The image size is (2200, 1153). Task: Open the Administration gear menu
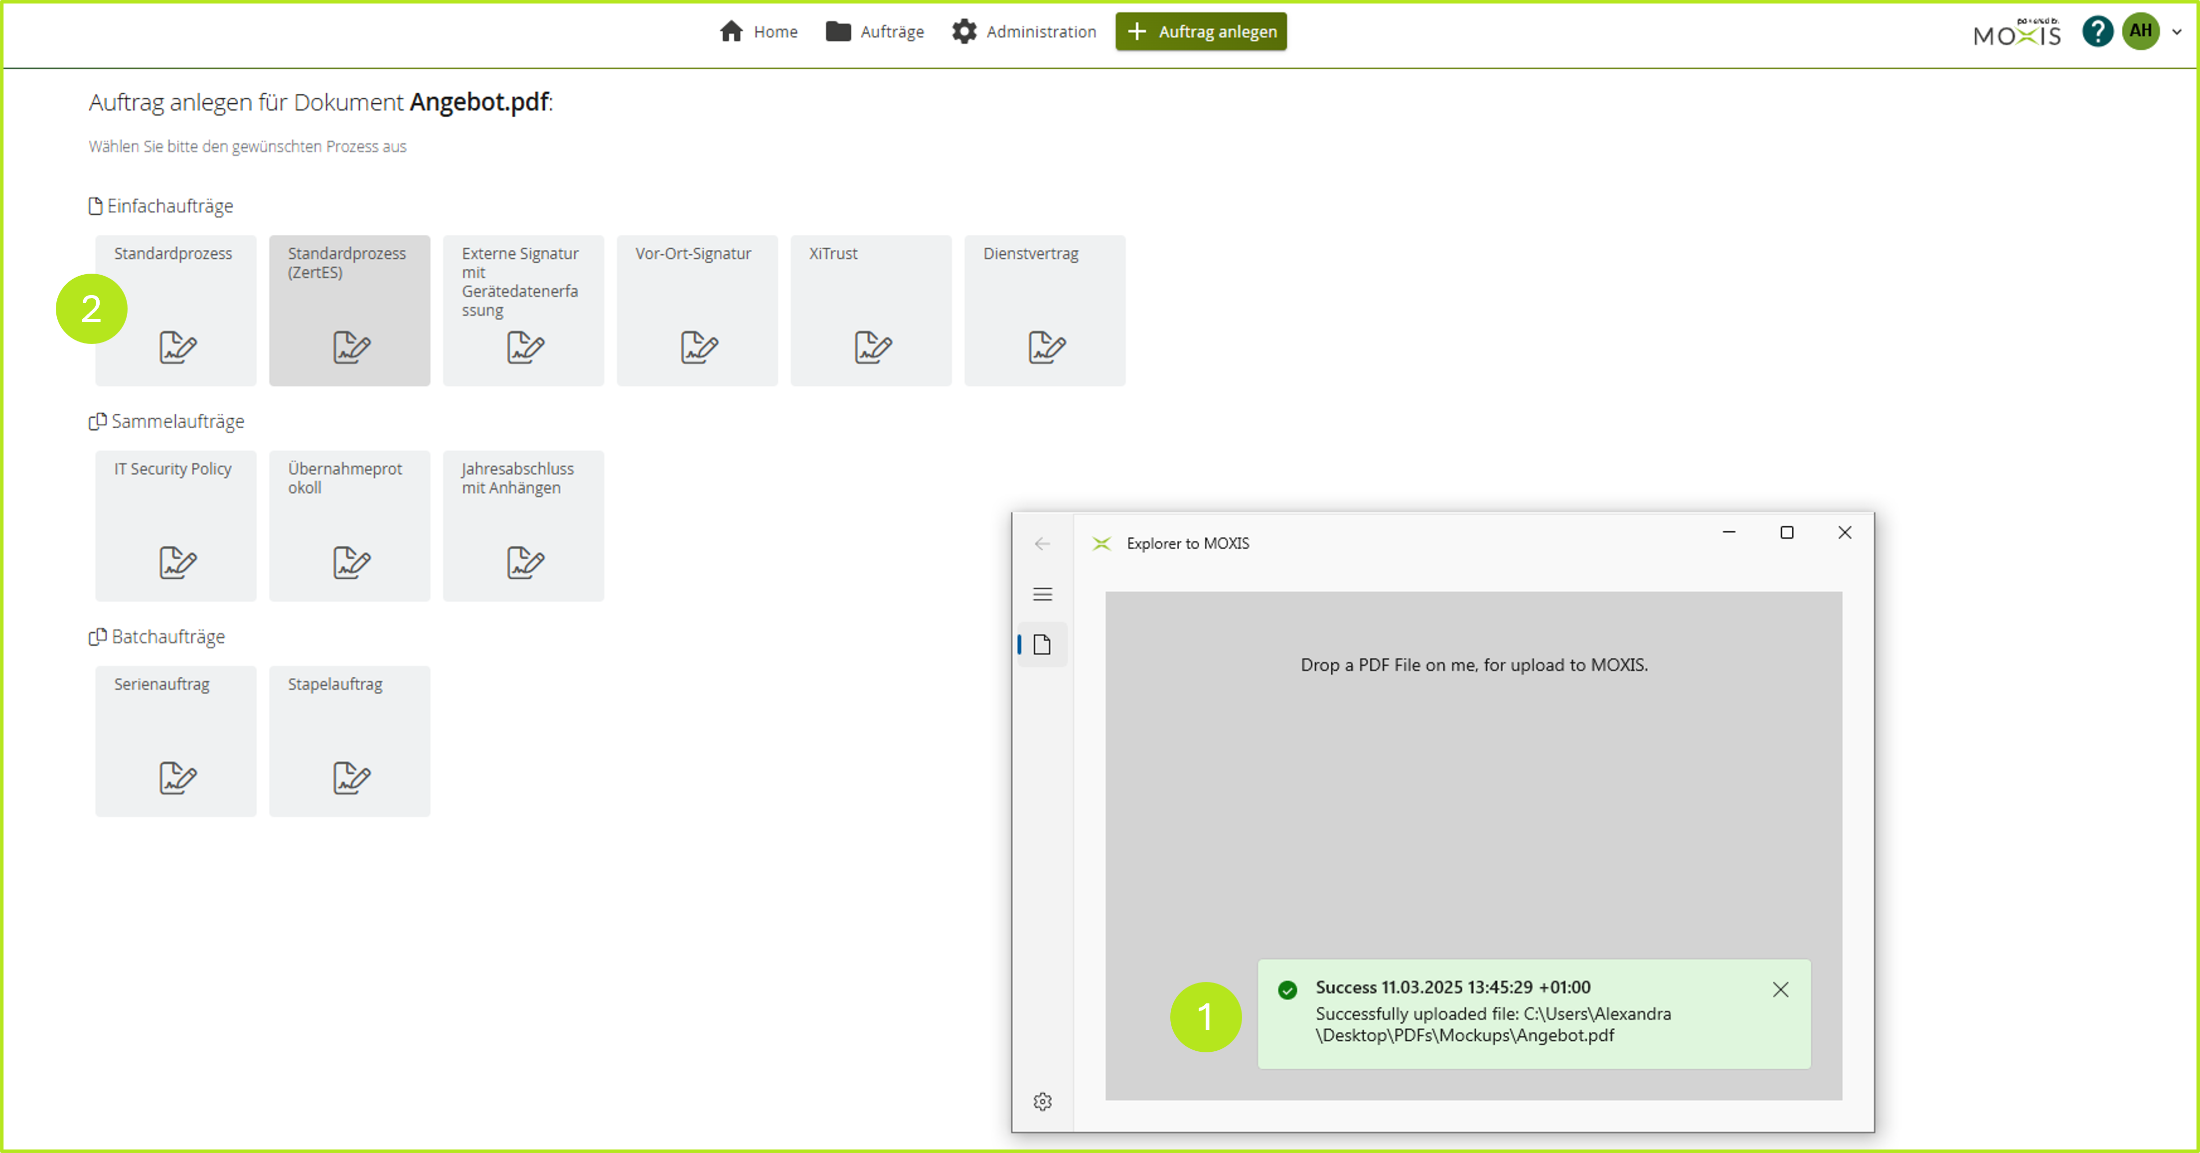pyautogui.click(x=1024, y=31)
